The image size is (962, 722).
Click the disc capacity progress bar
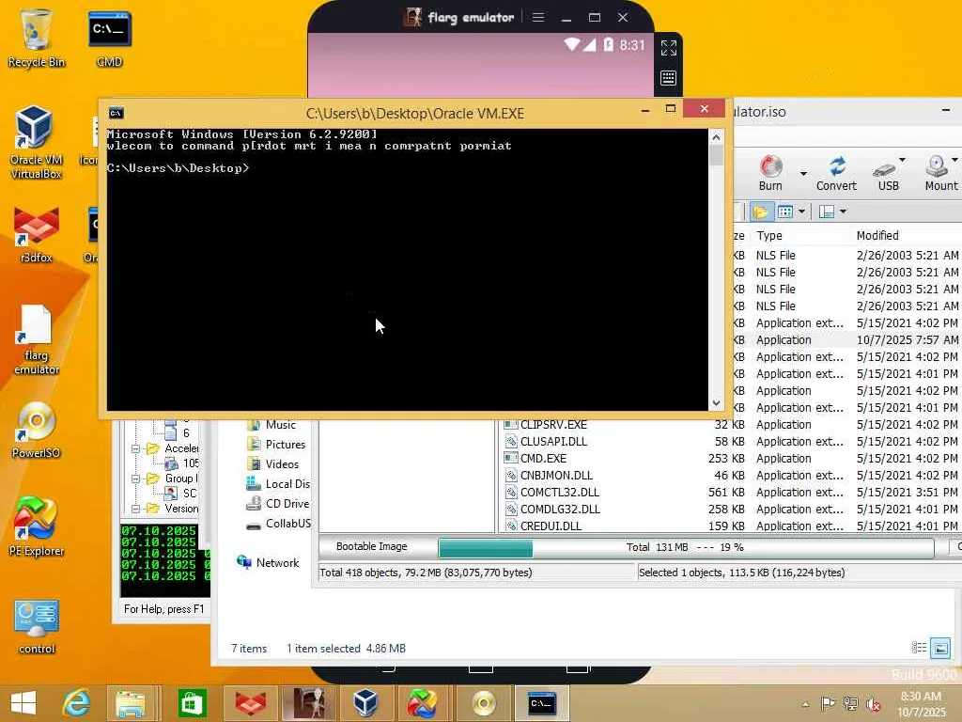[686, 548]
